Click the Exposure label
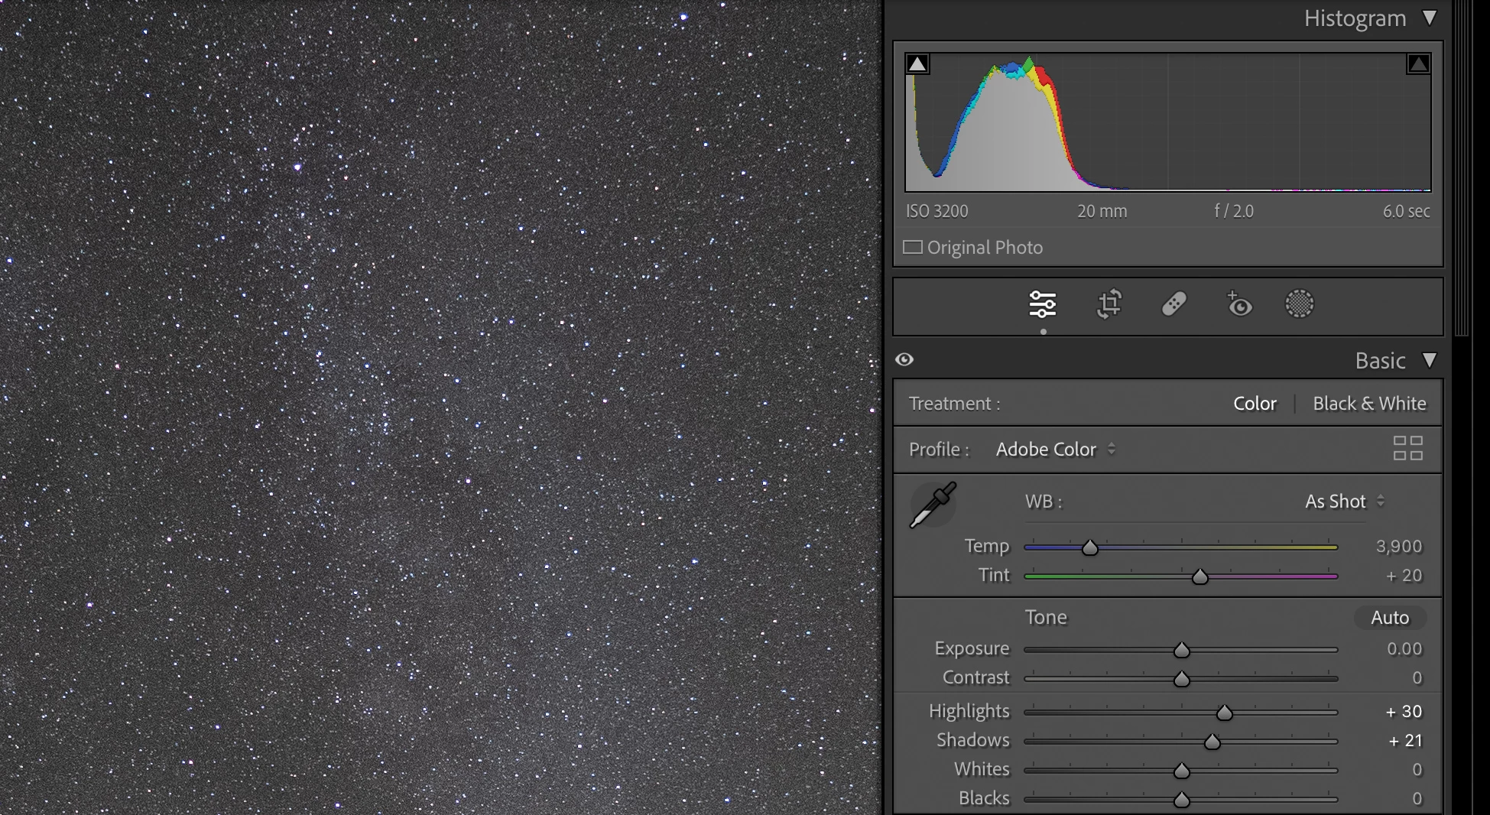 pyautogui.click(x=972, y=648)
